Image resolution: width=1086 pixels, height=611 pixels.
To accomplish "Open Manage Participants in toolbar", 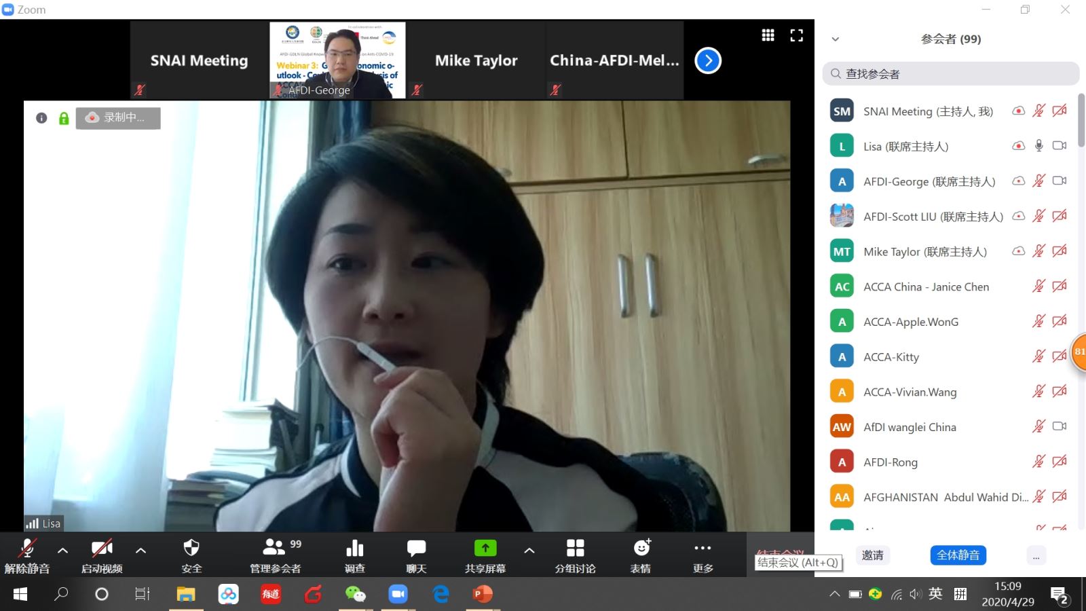I will click(x=275, y=549).
